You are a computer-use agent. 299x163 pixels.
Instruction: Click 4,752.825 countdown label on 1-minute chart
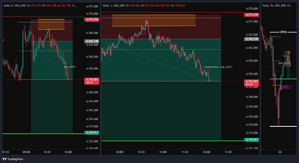coord(252,83)
